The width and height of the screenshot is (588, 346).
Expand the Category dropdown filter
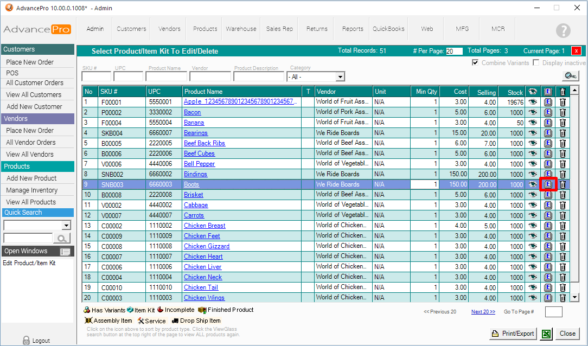pos(340,77)
